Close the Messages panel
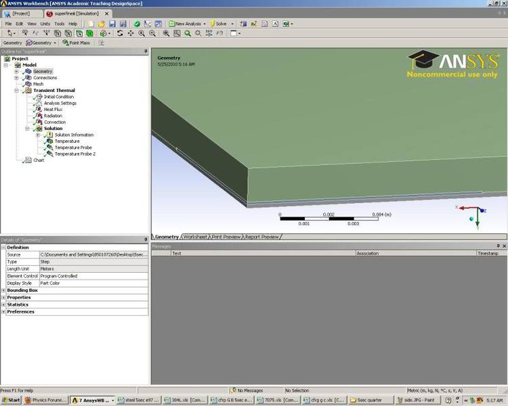 tap(504, 246)
